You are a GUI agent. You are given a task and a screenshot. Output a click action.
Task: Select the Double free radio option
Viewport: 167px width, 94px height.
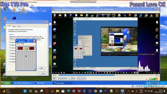pos(10,62)
